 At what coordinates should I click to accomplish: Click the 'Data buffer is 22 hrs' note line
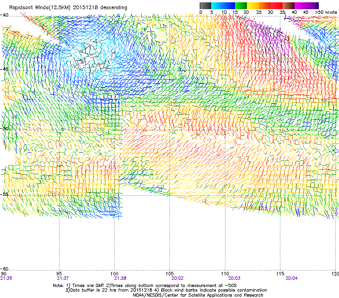pos(166,290)
